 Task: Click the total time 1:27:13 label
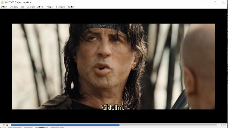click(x=223, y=125)
